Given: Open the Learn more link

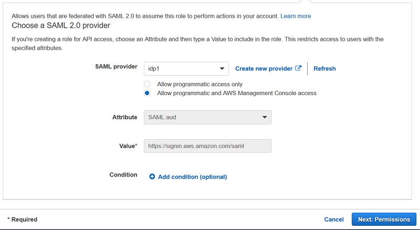Looking at the screenshot, I should 296,16.
